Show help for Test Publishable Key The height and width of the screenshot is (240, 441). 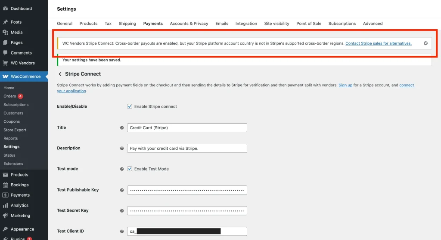(x=122, y=190)
